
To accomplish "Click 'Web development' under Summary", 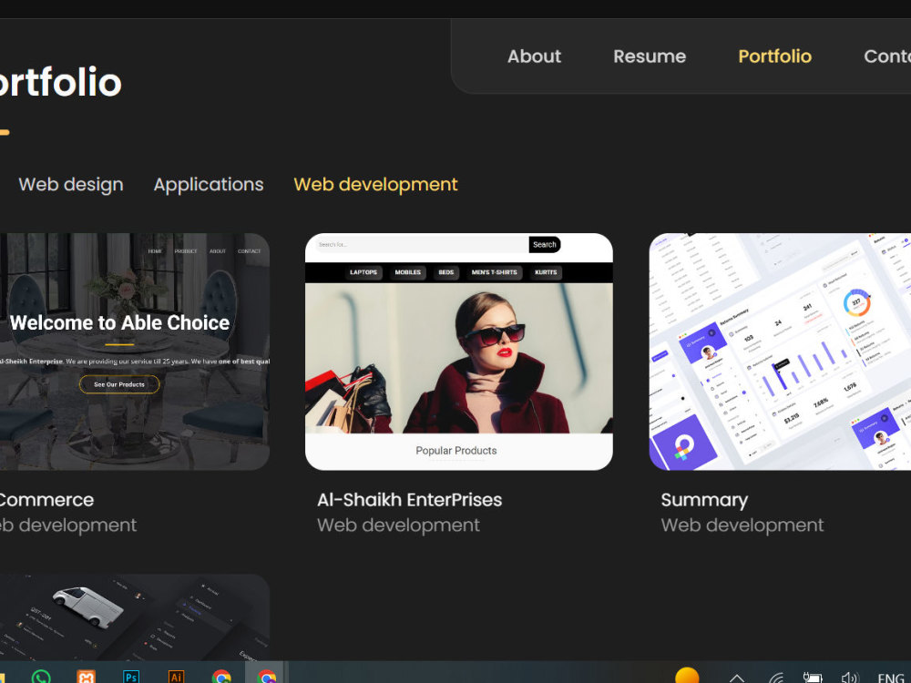I will click(x=742, y=525).
